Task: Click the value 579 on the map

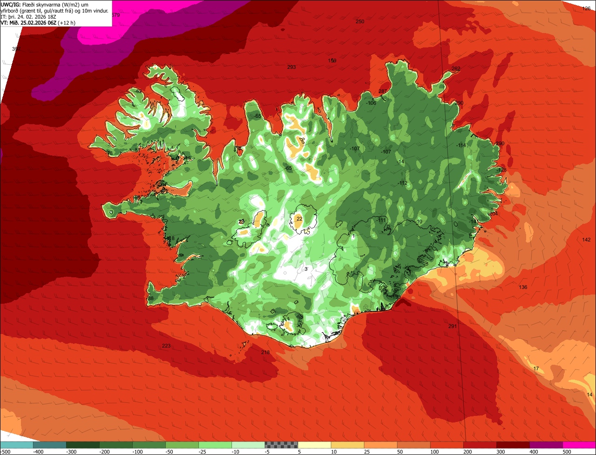Action: tap(116, 15)
